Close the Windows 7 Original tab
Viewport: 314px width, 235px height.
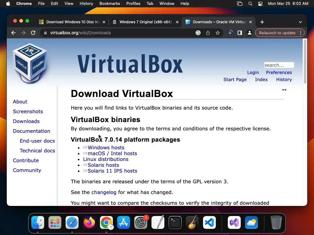pos(177,22)
